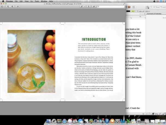Viewport: 166px width, 125px height.
Task: Click the Preview application menu
Action: click(x=9, y=1)
